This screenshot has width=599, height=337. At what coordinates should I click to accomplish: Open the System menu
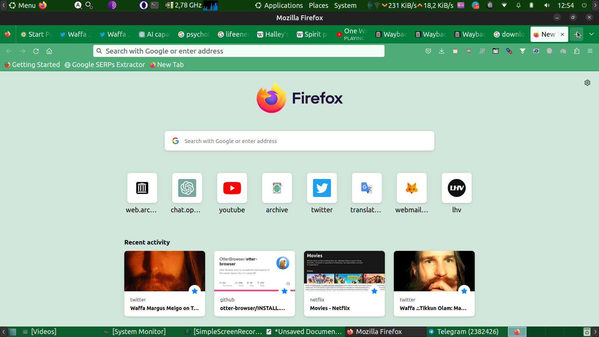(345, 5)
